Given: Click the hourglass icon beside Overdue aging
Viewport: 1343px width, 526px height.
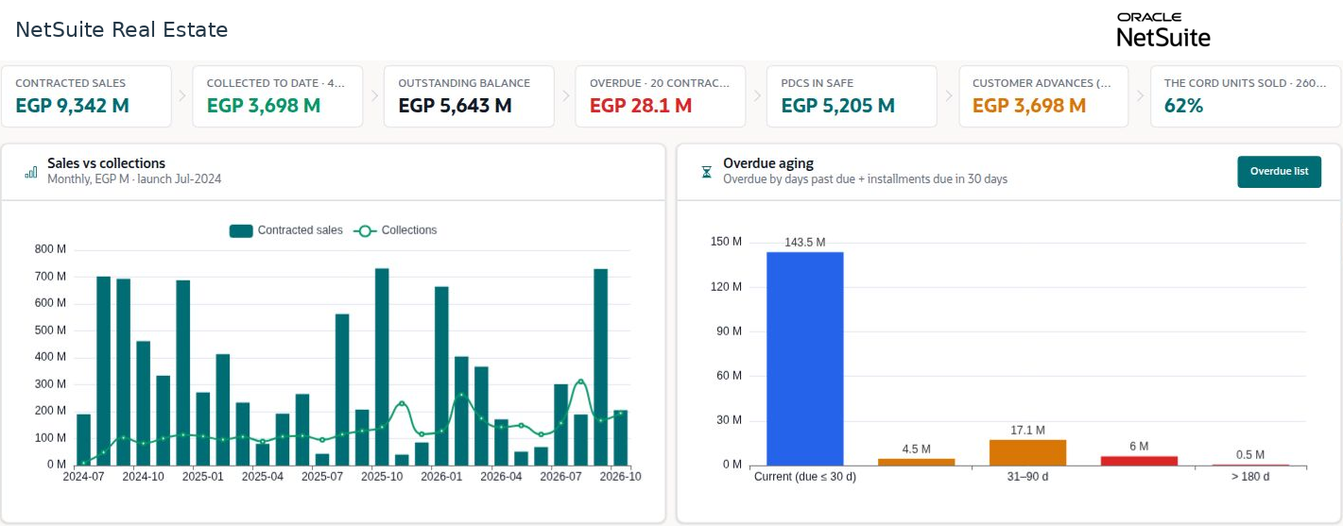Looking at the screenshot, I should 706,172.
